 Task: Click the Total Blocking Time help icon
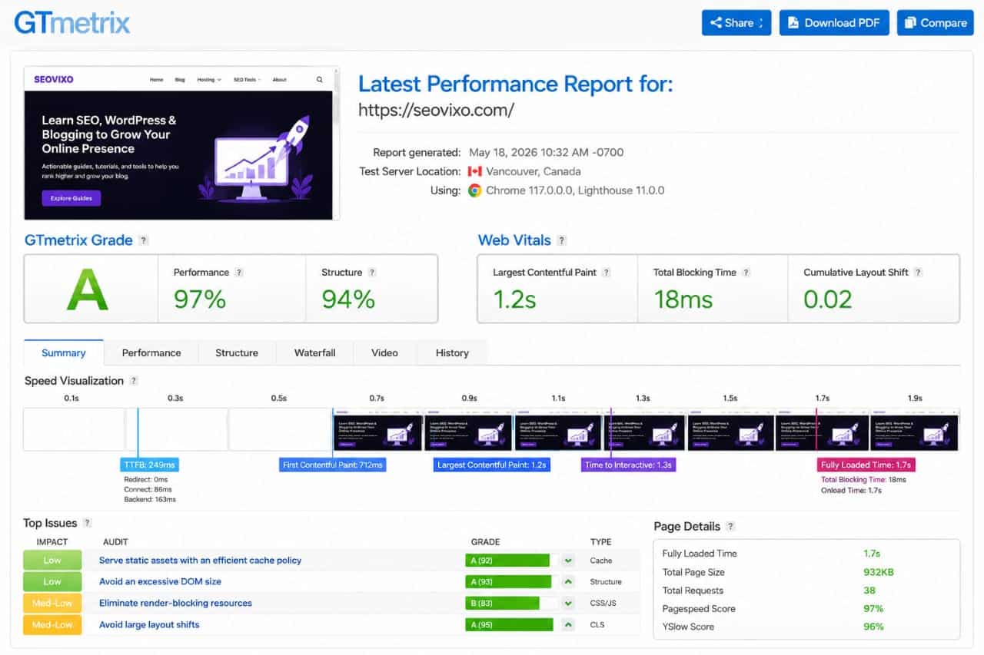click(x=746, y=273)
